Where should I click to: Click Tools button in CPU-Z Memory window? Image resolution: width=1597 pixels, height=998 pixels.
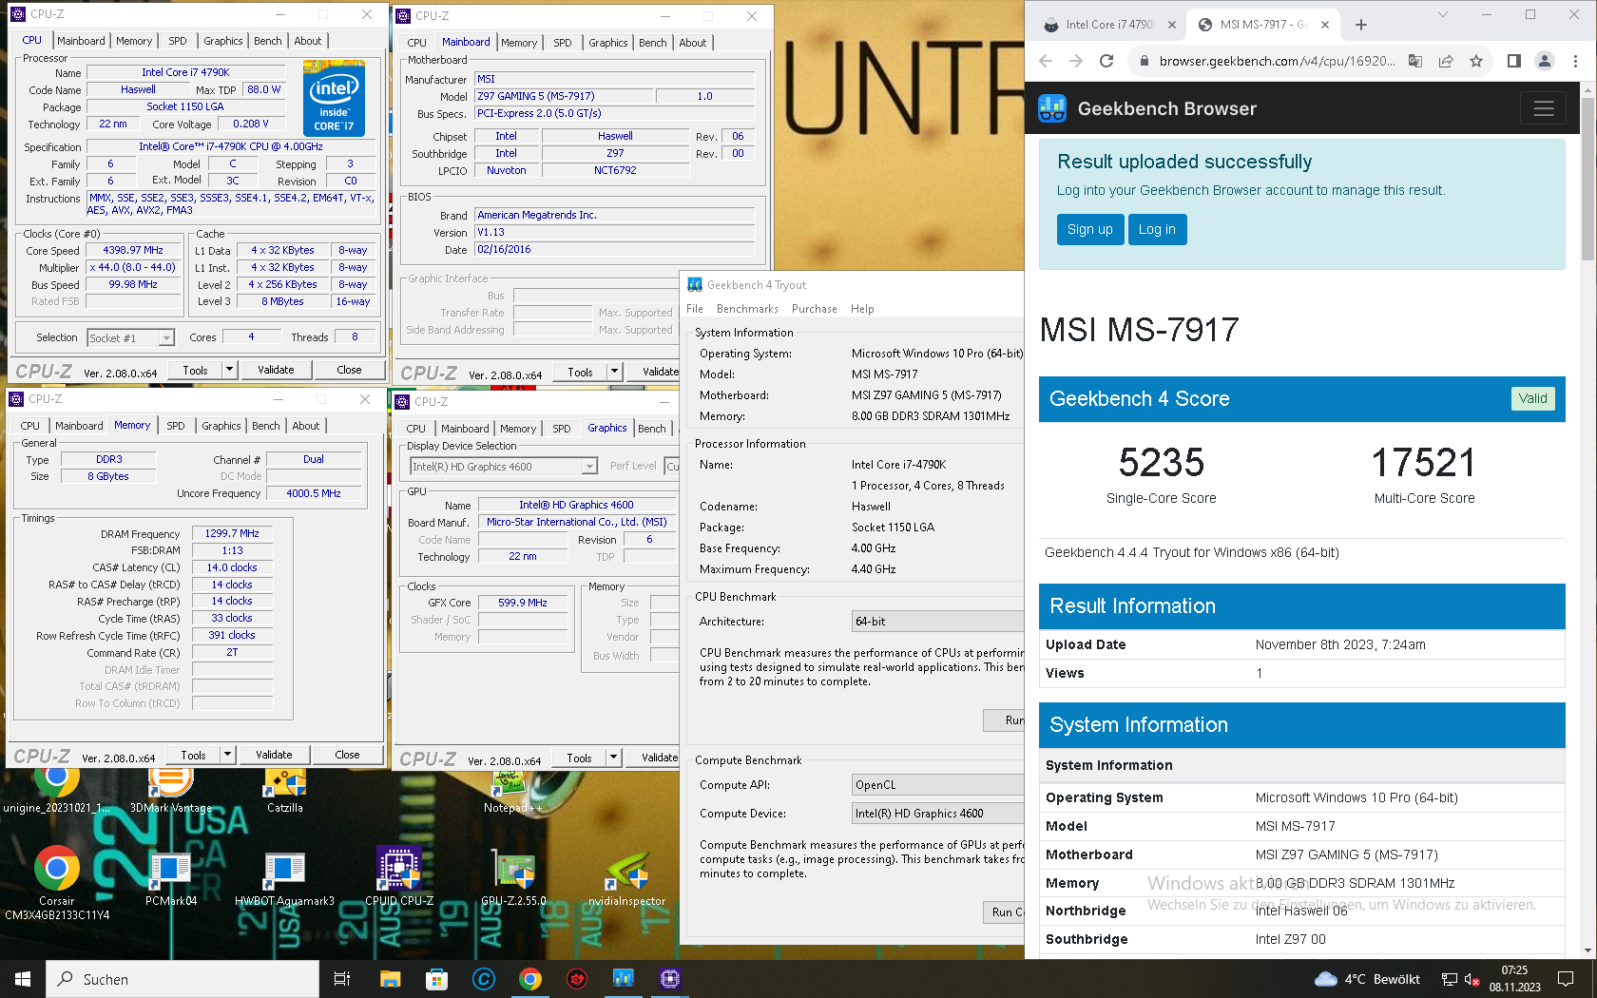click(193, 755)
